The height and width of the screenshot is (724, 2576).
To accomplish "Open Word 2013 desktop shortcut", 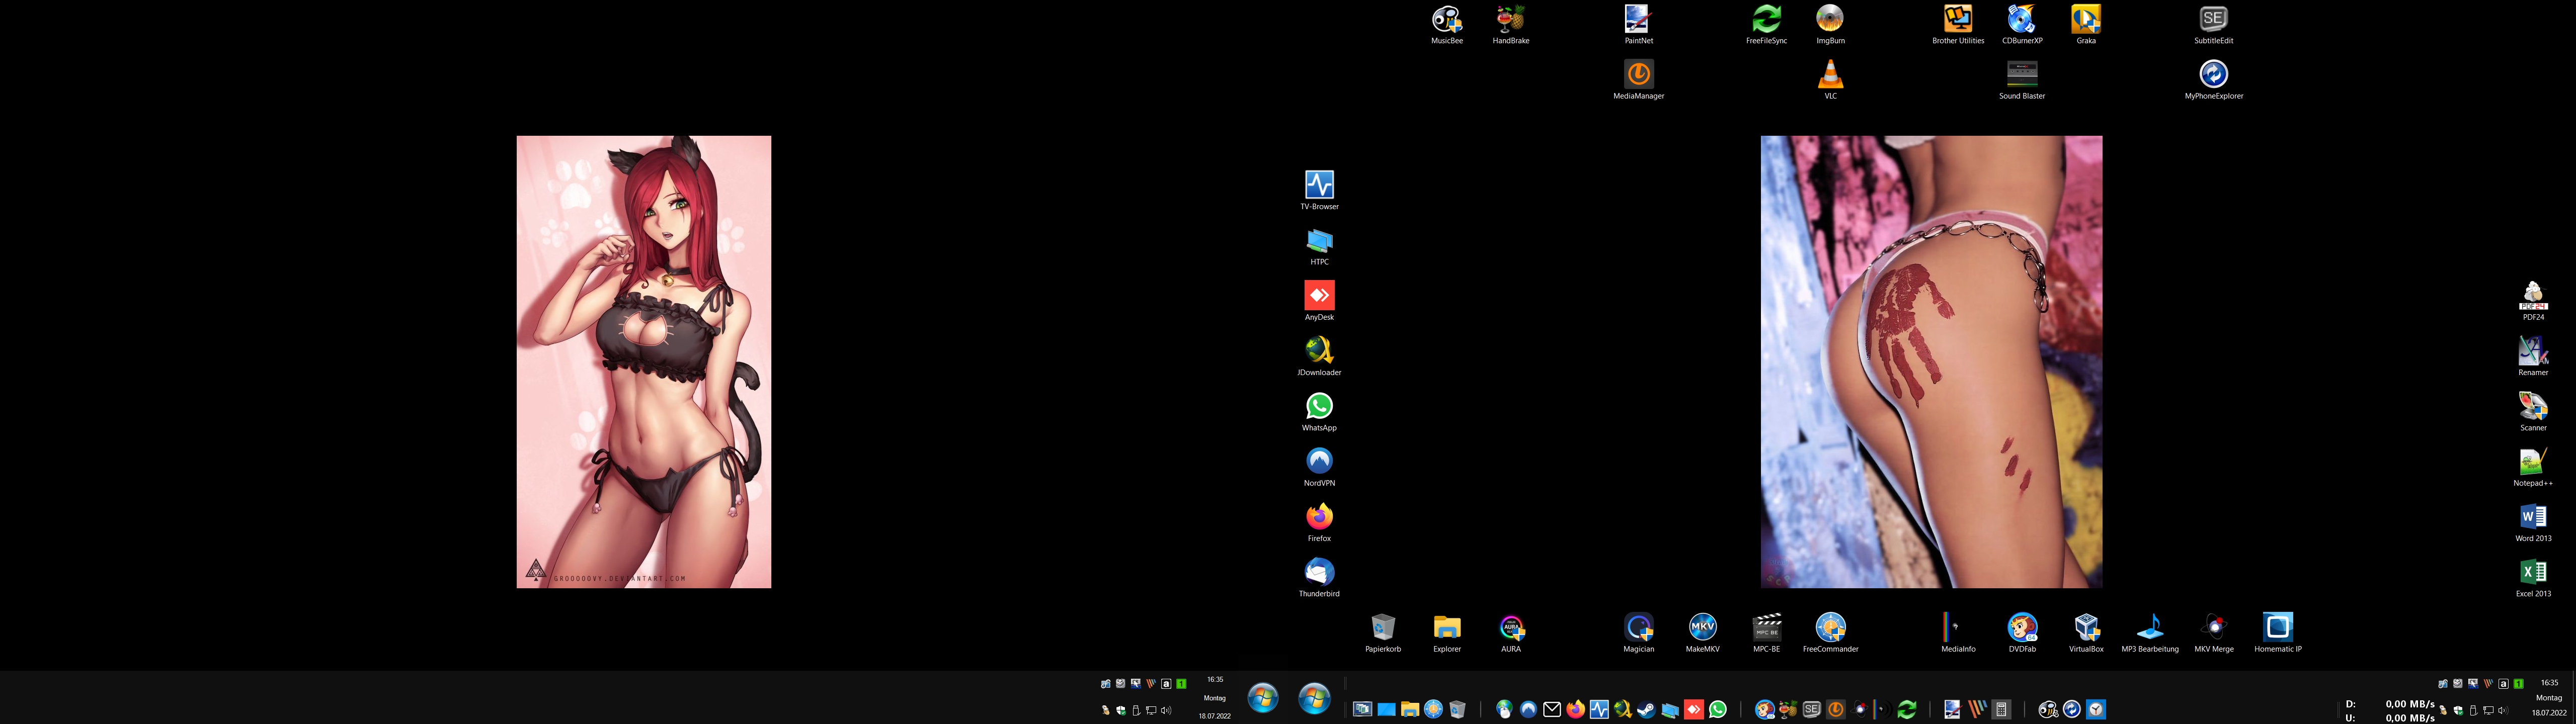I will pos(2533,522).
